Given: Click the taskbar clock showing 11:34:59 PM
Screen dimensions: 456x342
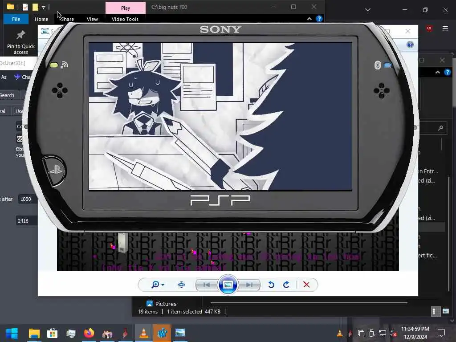Looking at the screenshot, I should point(415,333).
